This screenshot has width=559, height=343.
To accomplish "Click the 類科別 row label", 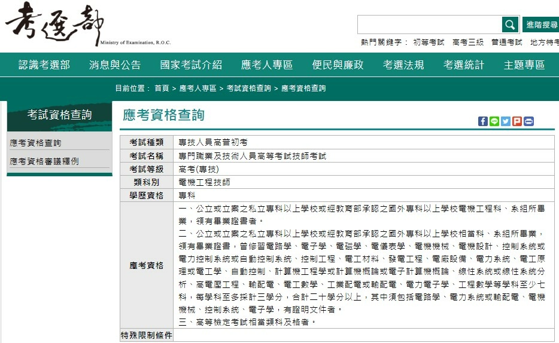I will coord(147,182).
